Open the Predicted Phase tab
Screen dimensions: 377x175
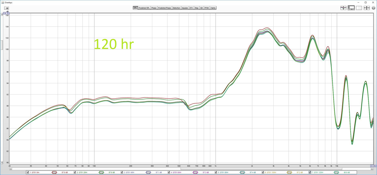(x=164, y=8)
